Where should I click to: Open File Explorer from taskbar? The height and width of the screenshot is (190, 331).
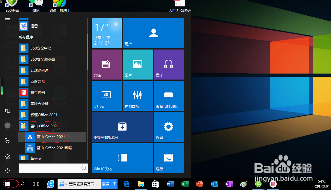(141, 184)
